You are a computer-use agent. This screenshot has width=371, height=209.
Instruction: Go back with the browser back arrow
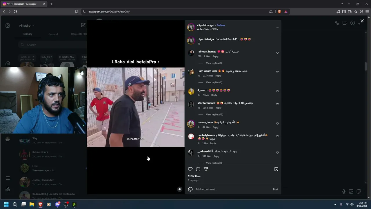pos(4,12)
